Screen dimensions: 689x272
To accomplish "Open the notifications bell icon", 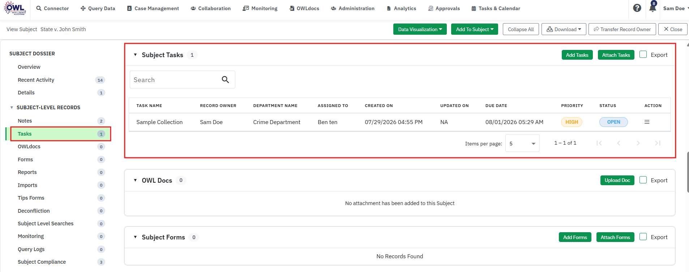I will 652,8.
